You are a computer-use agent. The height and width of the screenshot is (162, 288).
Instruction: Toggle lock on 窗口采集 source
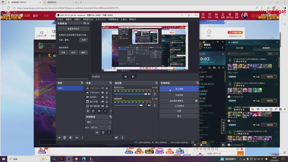click(x=107, y=102)
